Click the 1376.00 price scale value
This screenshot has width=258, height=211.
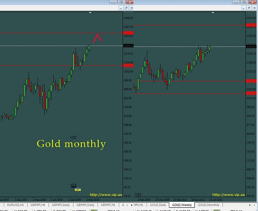pyautogui.click(x=251, y=18)
